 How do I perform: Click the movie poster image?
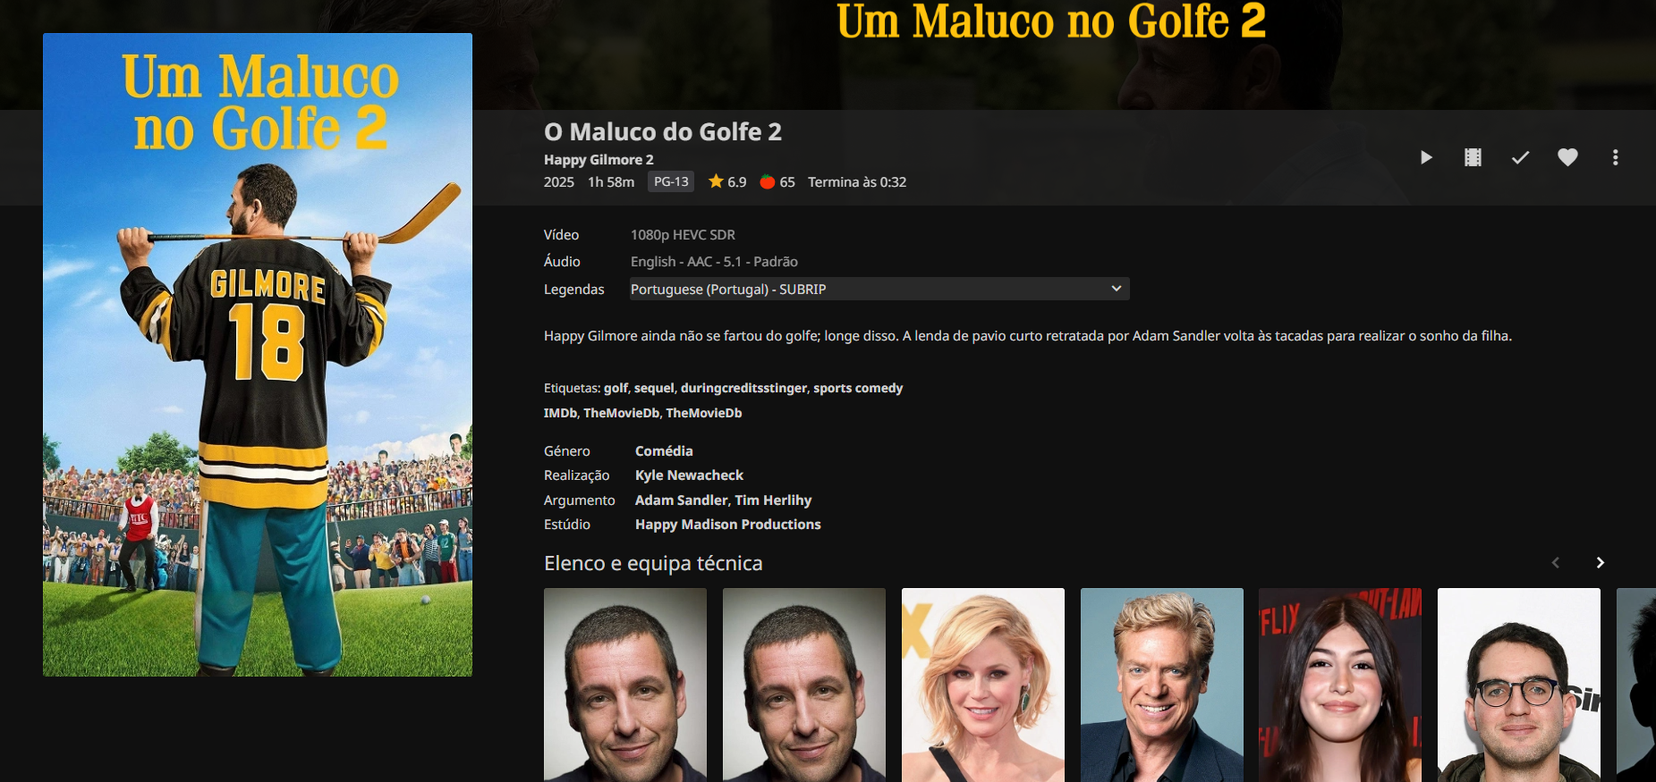click(258, 355)
